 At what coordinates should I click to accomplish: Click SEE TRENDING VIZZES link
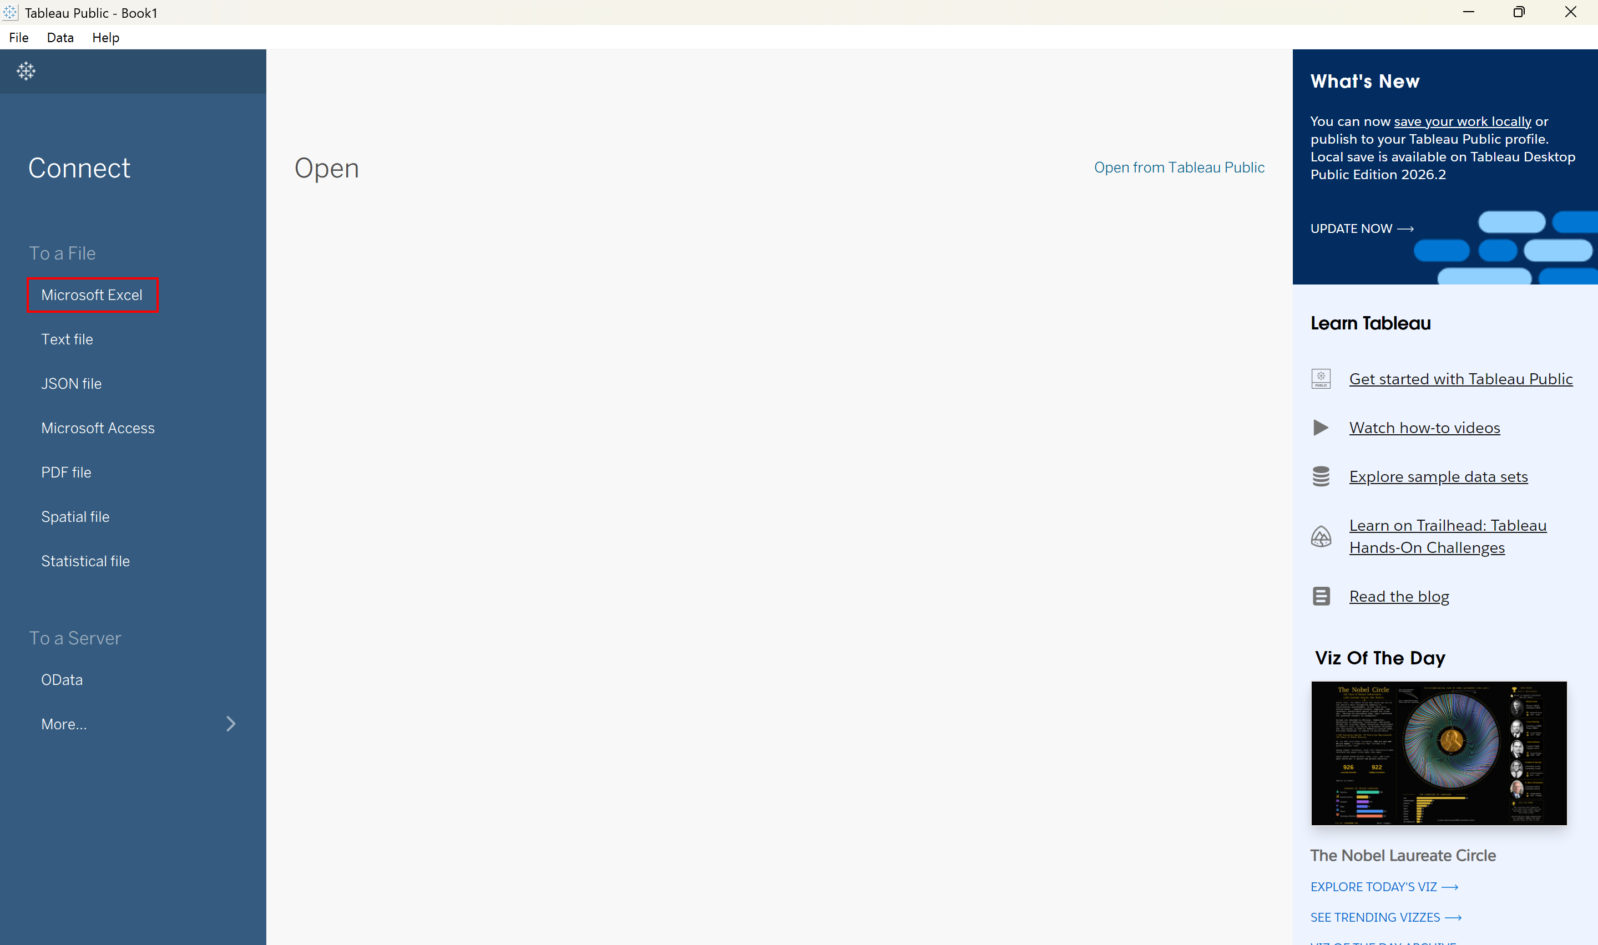[1386, 918]
